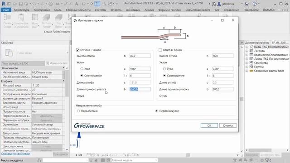Click the Create Group ribbon icon
The image size is (290, 163).
(7, 17)
